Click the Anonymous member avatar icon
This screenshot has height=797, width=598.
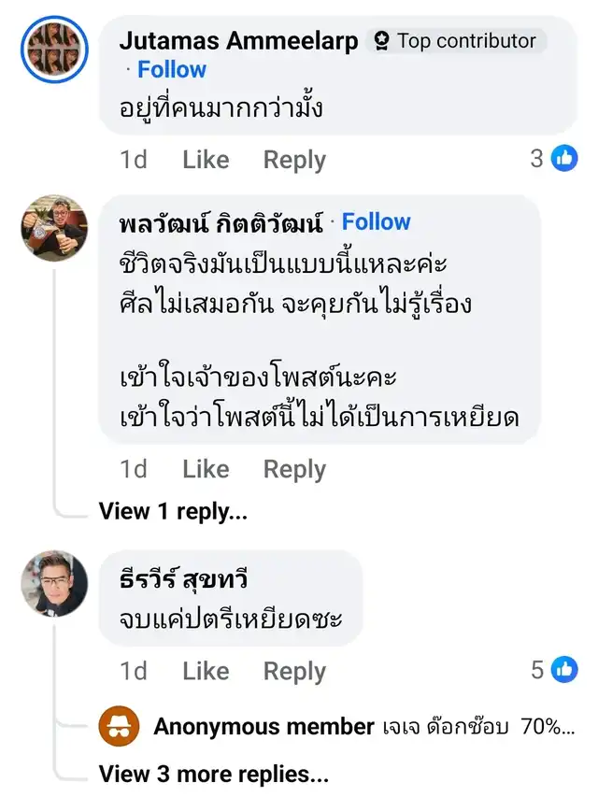[x=119, y=727]
